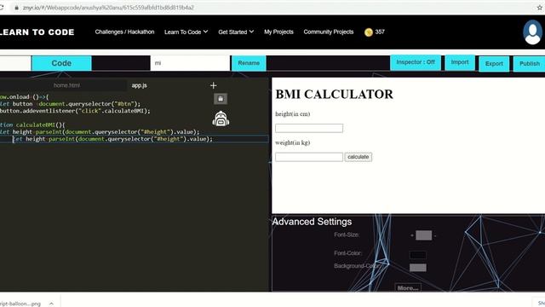The width and height of the screenshot is (545, 307).
Task: Click the gold coin icon beside 357
Action: [369, 32]
